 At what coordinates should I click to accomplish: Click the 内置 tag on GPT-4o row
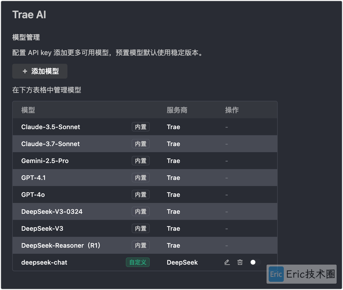coord(141,194)
